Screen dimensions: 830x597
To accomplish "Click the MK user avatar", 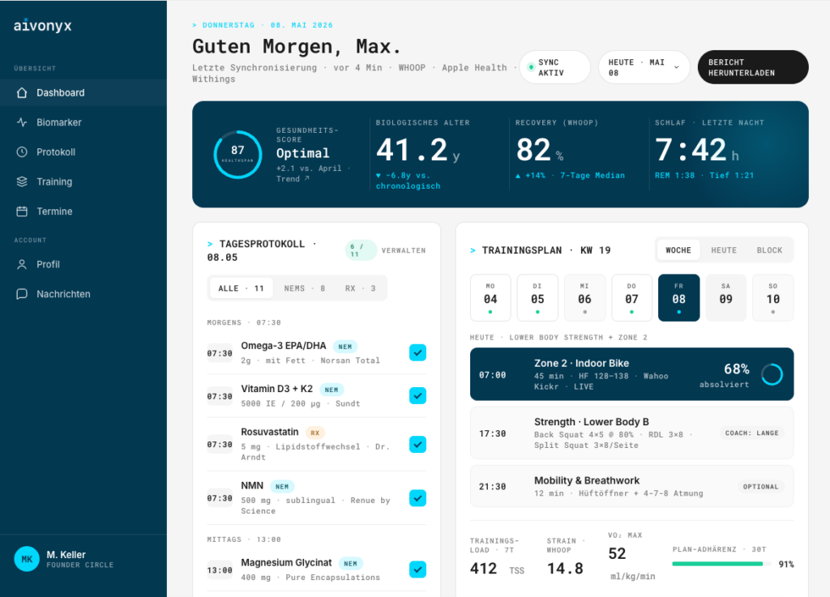I will click(x=27, y=559).
